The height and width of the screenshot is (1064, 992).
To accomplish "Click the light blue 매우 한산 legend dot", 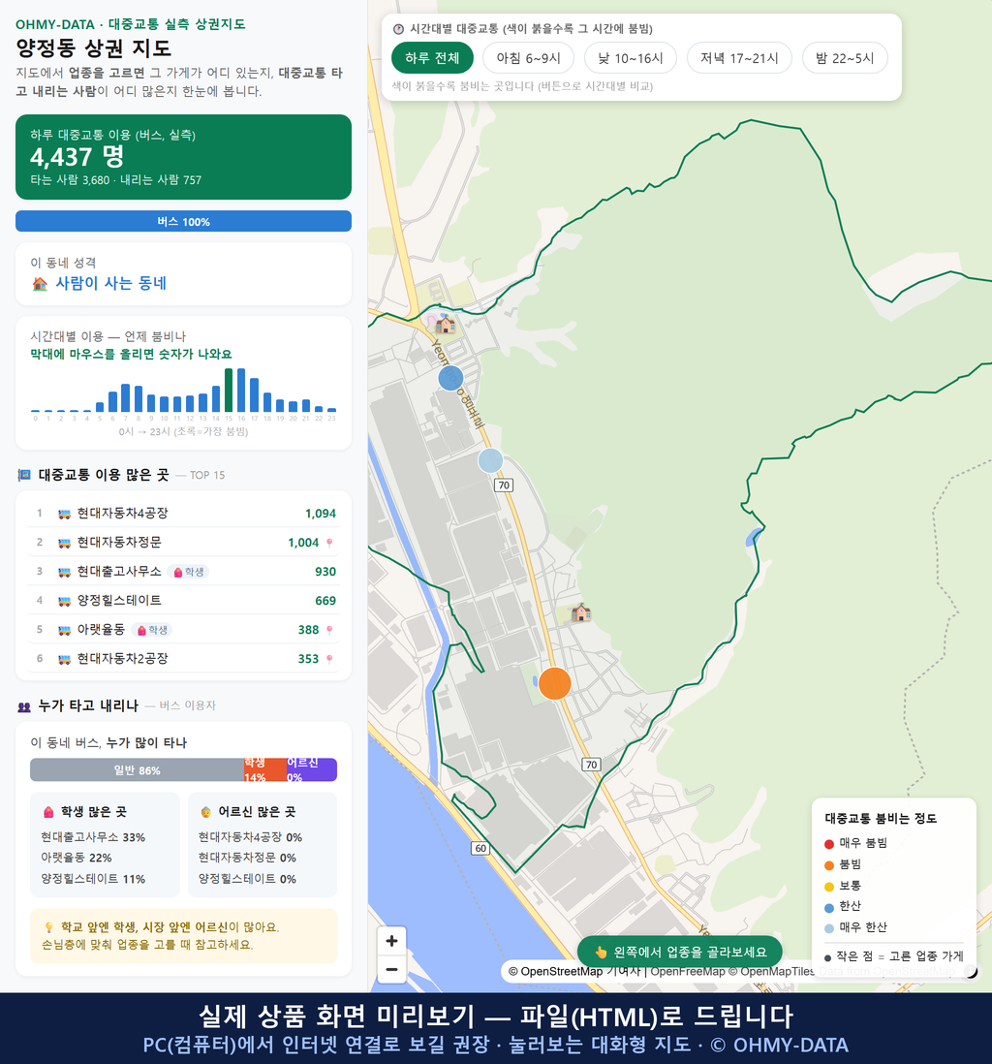I will 828,928.
